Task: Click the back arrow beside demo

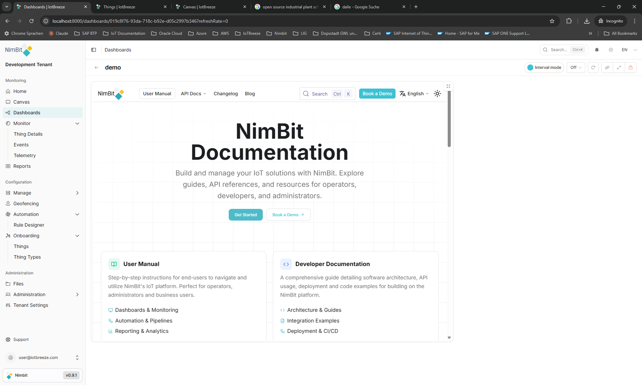Action: click(x=97, y=68)
